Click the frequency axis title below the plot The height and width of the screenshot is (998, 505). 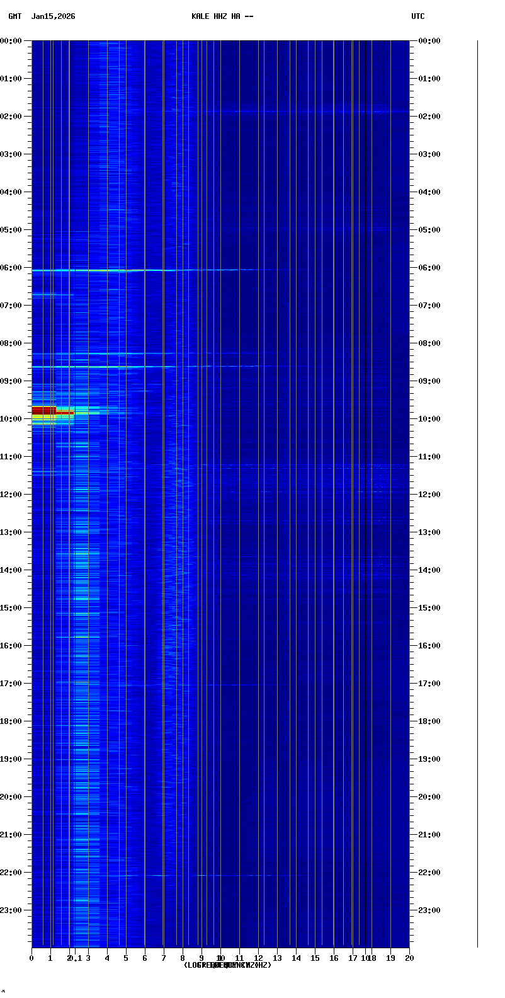pyautogui.click(x=227, y=965)
